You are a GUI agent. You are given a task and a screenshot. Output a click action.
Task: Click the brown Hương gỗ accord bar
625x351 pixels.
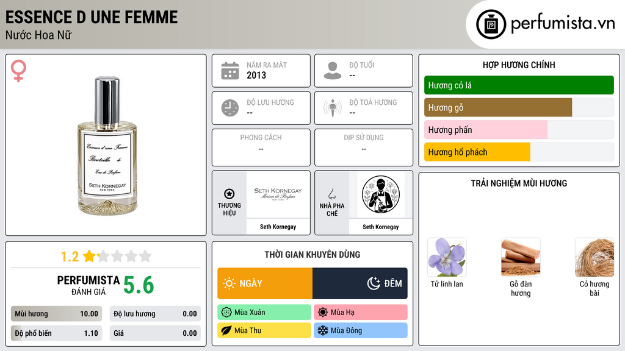(x=498, y=107)
